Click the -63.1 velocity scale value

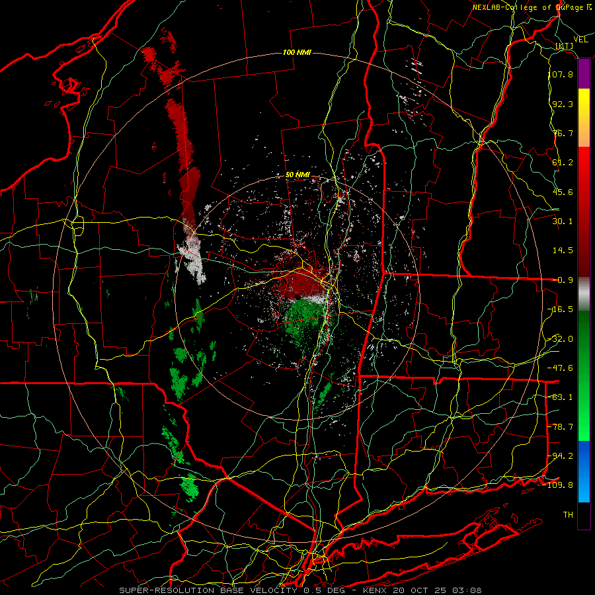pos(561,397)
